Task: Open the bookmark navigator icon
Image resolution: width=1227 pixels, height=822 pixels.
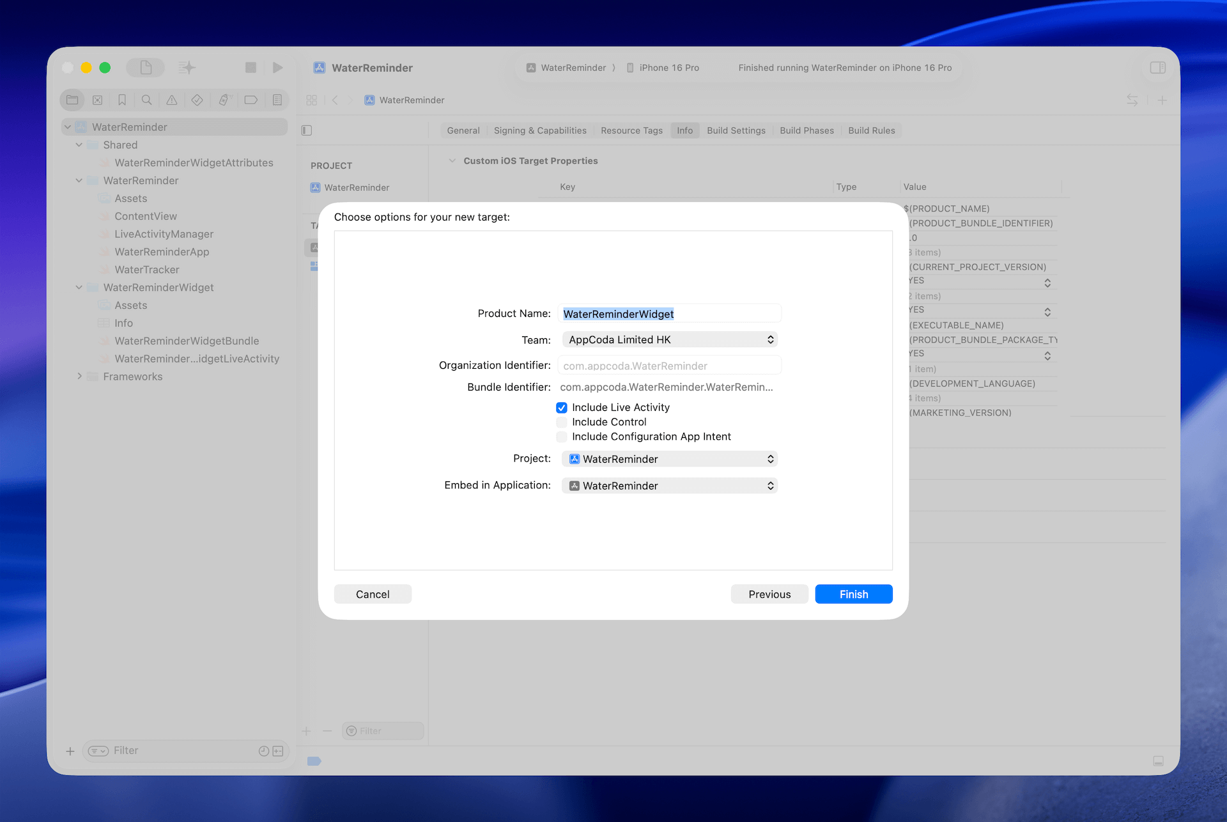Action: coord(122,100)
